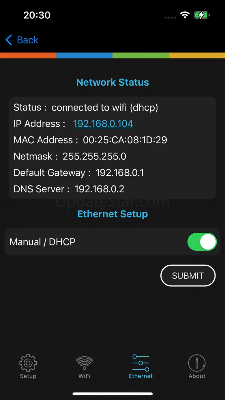The image size is (225, 400).
Task: Tap the DNS Server row
Action: point(69,189)
